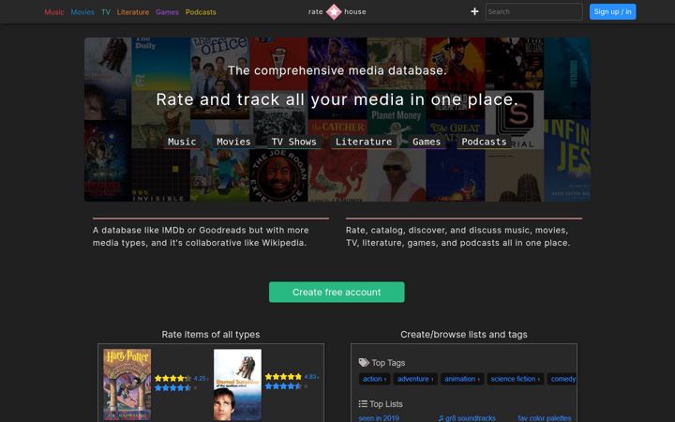Screen dimensions: 675x422
Task: Select the Podcasts label in hero banner
Action: (x=484, y=142)
